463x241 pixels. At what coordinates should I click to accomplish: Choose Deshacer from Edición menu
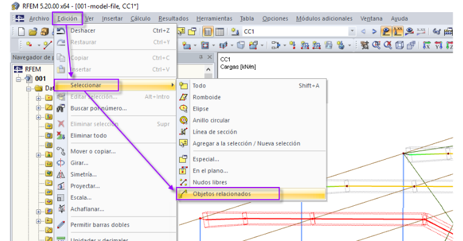[115, 30]
